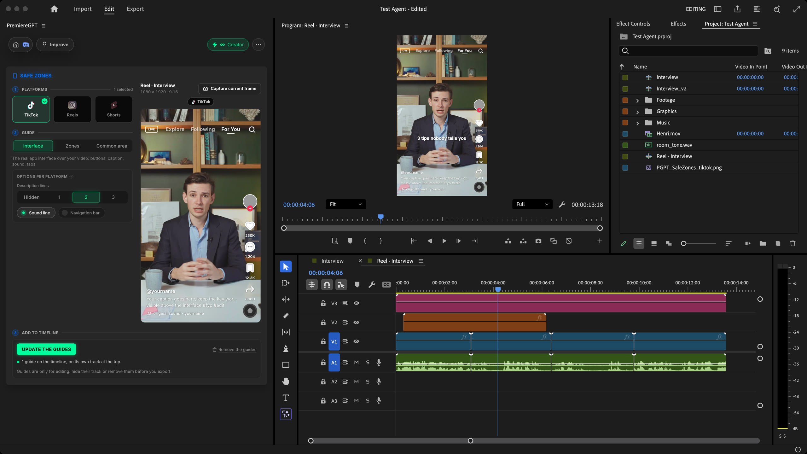Disable the Sound line option
This screenshot has height=454, width=807.
click(36, 213)
